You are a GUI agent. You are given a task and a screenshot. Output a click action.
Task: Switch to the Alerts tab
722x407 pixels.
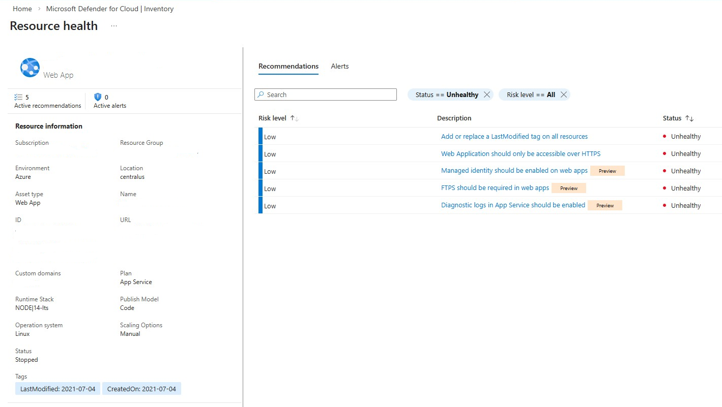[x=339, y=66]
